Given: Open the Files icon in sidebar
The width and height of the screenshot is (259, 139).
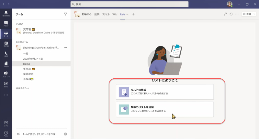Looking at the screenshot, I should [6, 64].
